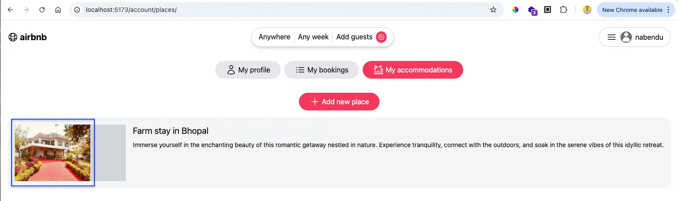Click the pink search magnifier icon
Screen dimensions: 678x201
click(x=381, y=37)
